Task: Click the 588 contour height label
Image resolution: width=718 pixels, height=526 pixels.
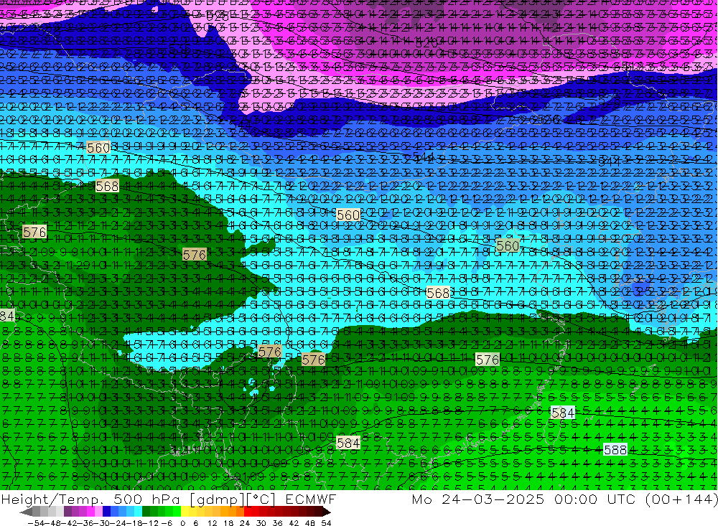Action: pyautogui.click(x=615, y=449)
